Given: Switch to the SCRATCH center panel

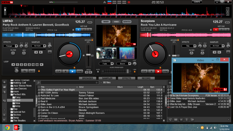Looking at the screenshot, I should pos(127,22).
